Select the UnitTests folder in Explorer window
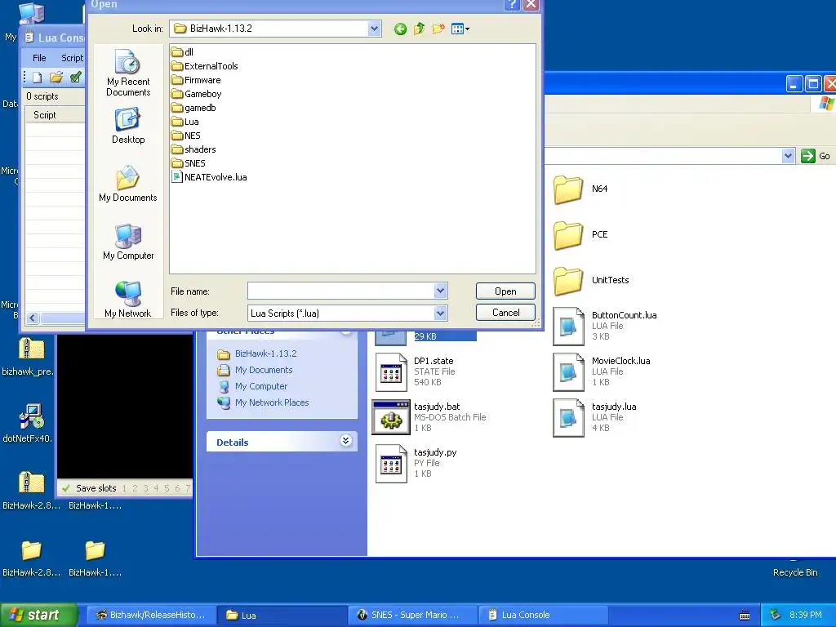This screenshot has width=836, height=627. [x=591, y=281]
